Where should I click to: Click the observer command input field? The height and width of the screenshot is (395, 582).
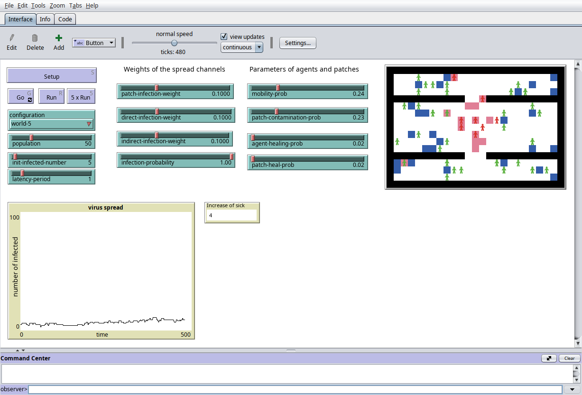point(294,389)
